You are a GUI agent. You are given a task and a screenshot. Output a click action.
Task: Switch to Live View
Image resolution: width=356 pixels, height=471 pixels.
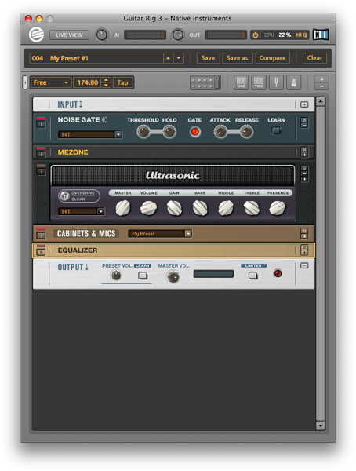(69, 35)
